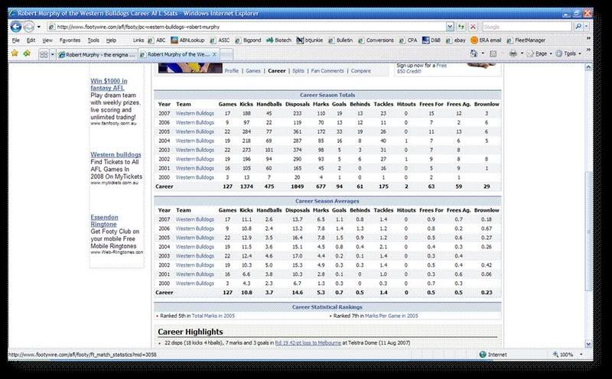Expand the Page menu dropdown
612x379 pixels.
tap(542, 53)
